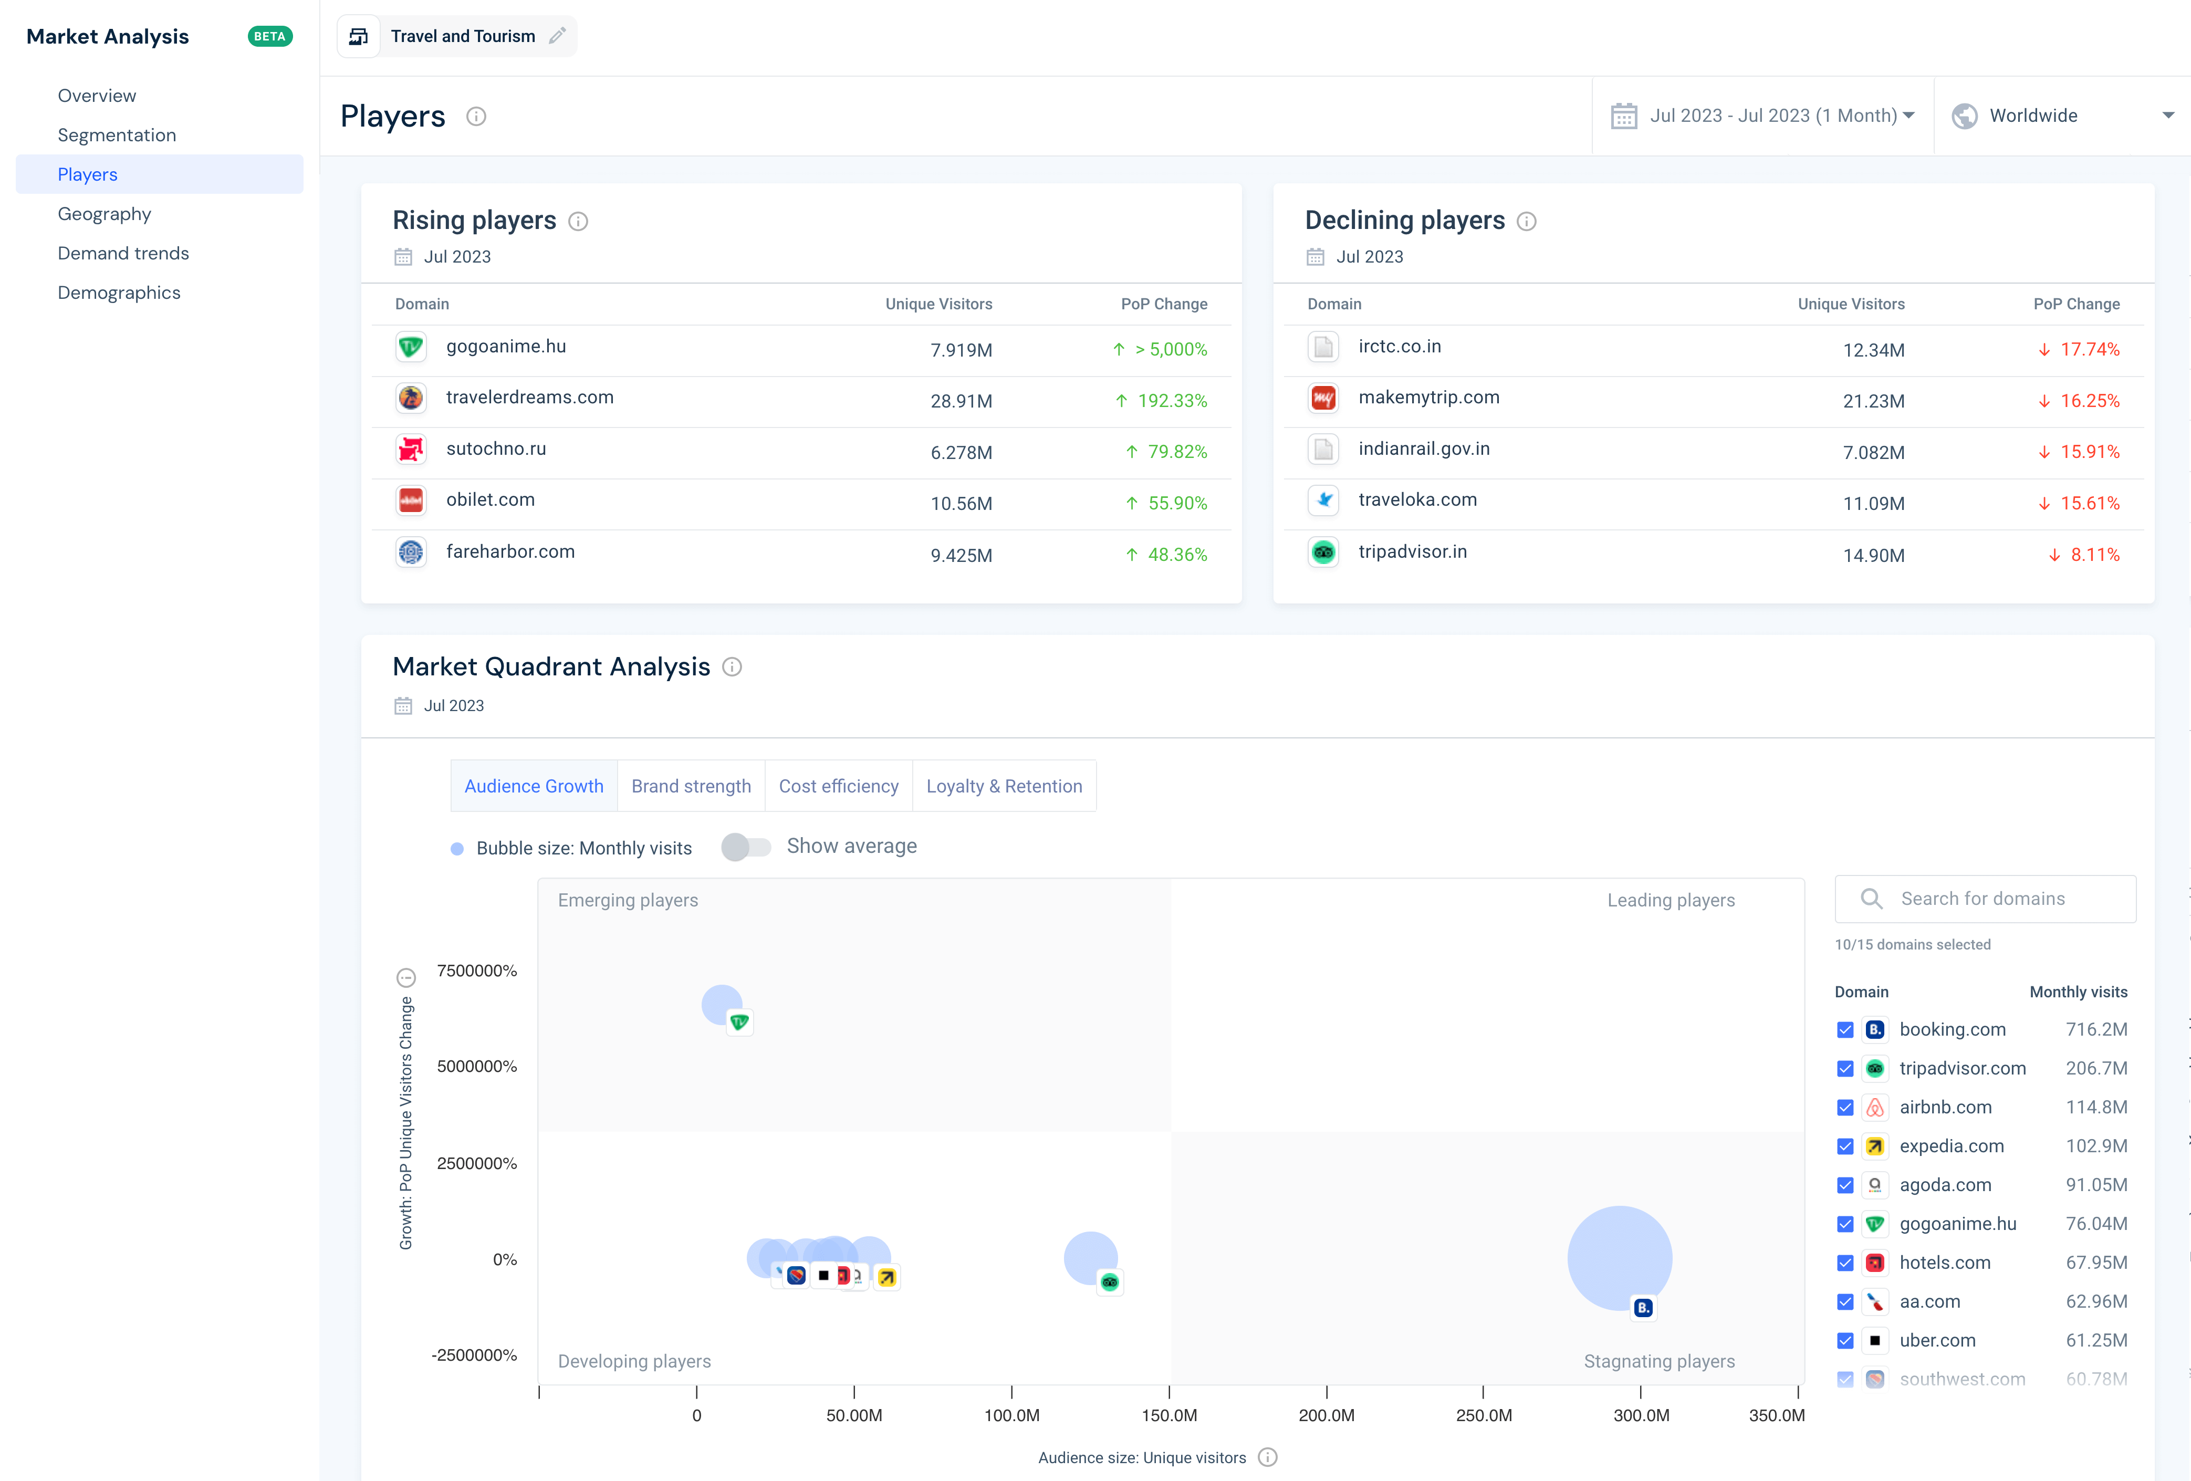Switch to the Brand strength tab
Viewport: 2191px width, 1481px height.
point(691,785)
